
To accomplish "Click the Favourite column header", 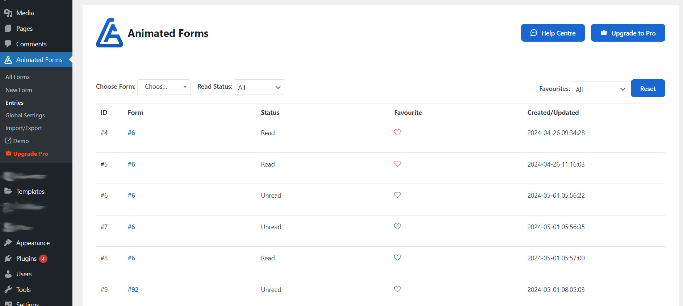I will pos(408,113).
